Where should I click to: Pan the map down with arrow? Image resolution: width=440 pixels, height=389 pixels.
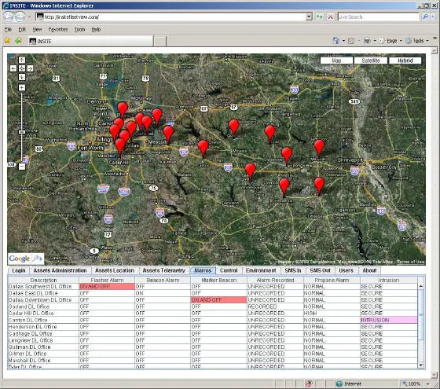(22, 77)
